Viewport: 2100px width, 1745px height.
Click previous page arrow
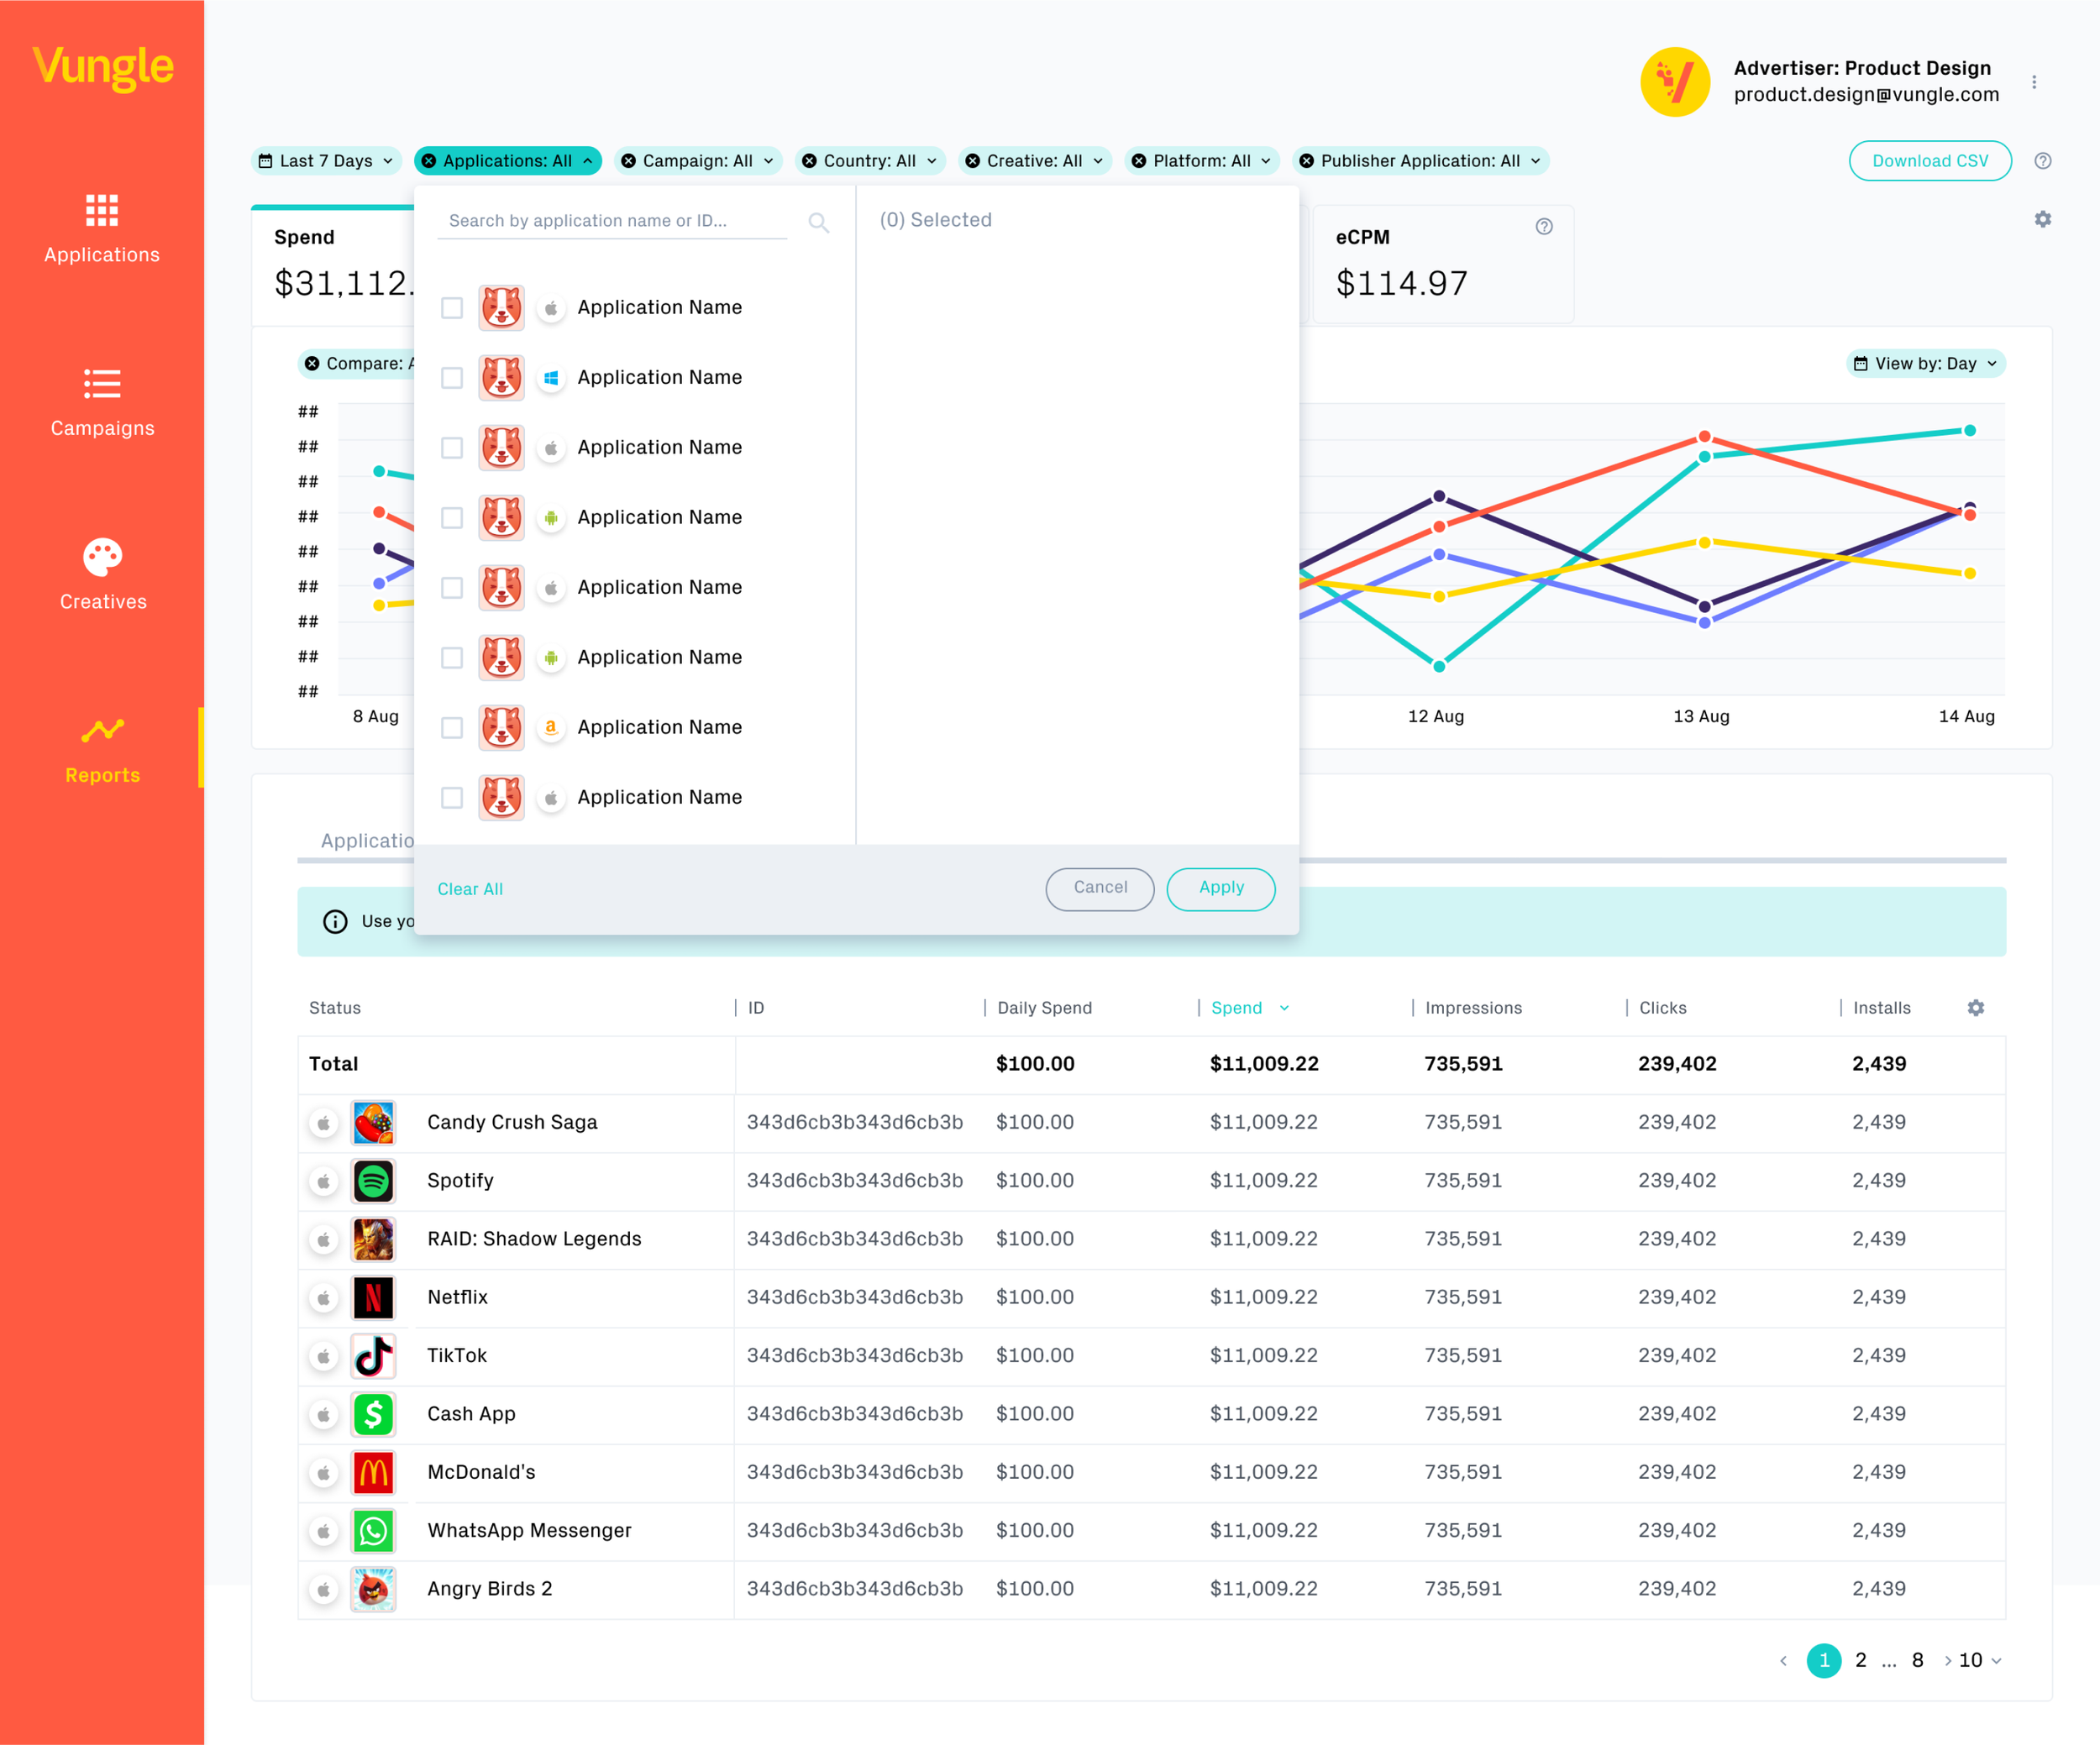[1783, 1661]
